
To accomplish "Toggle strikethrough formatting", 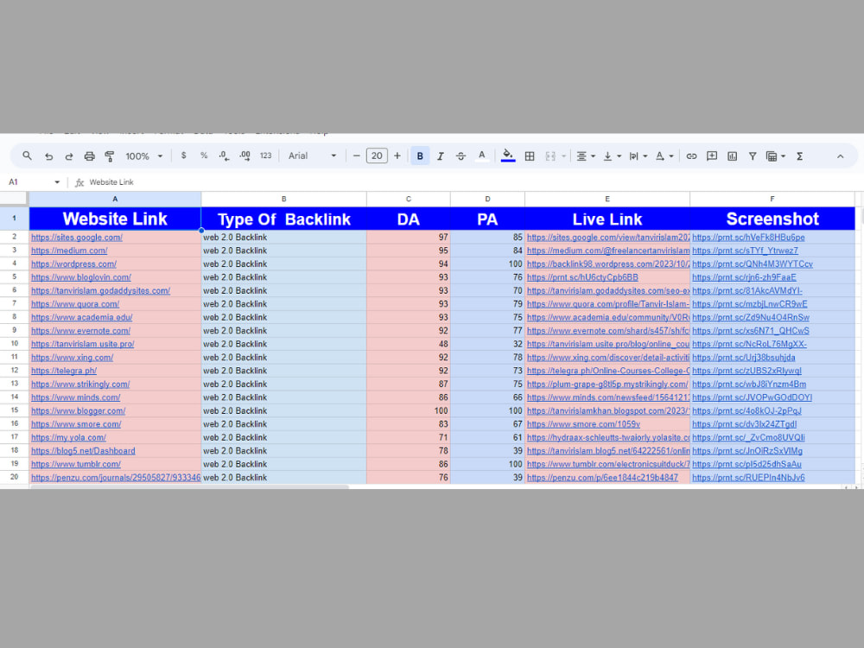I will [x=461, y=156].
